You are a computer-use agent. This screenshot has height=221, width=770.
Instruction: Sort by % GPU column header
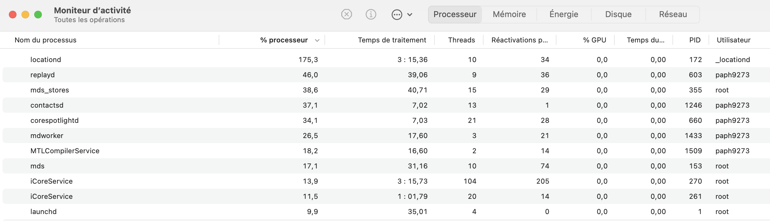[x=594, y=40]
